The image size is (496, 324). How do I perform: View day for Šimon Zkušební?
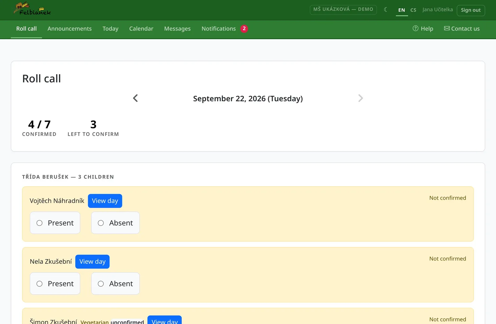click(165, 320)
